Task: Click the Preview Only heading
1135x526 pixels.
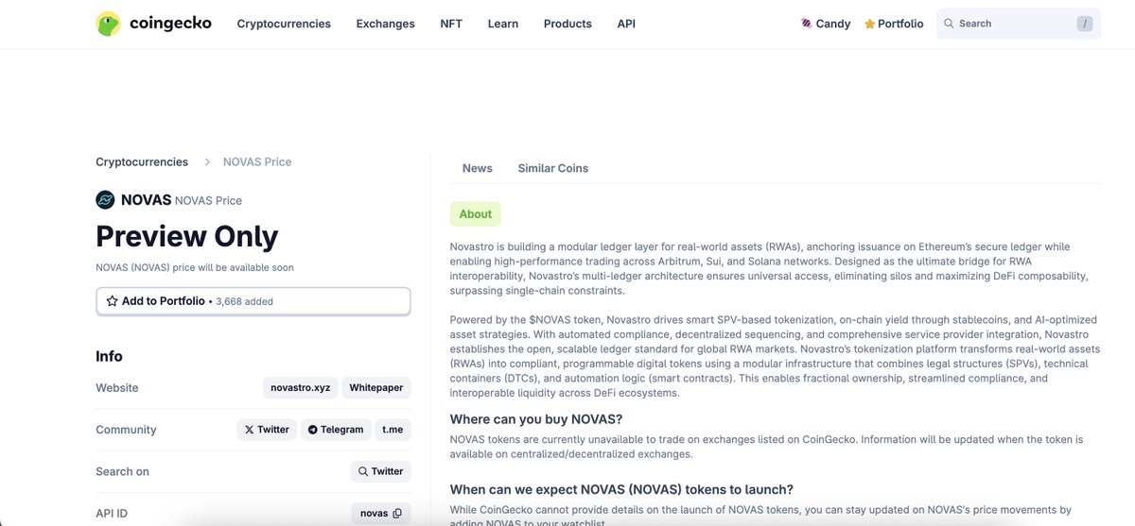Action: (187, 236)
